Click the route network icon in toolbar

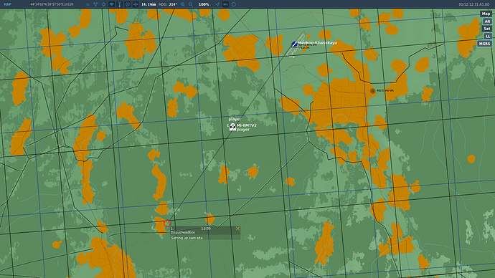95,4
